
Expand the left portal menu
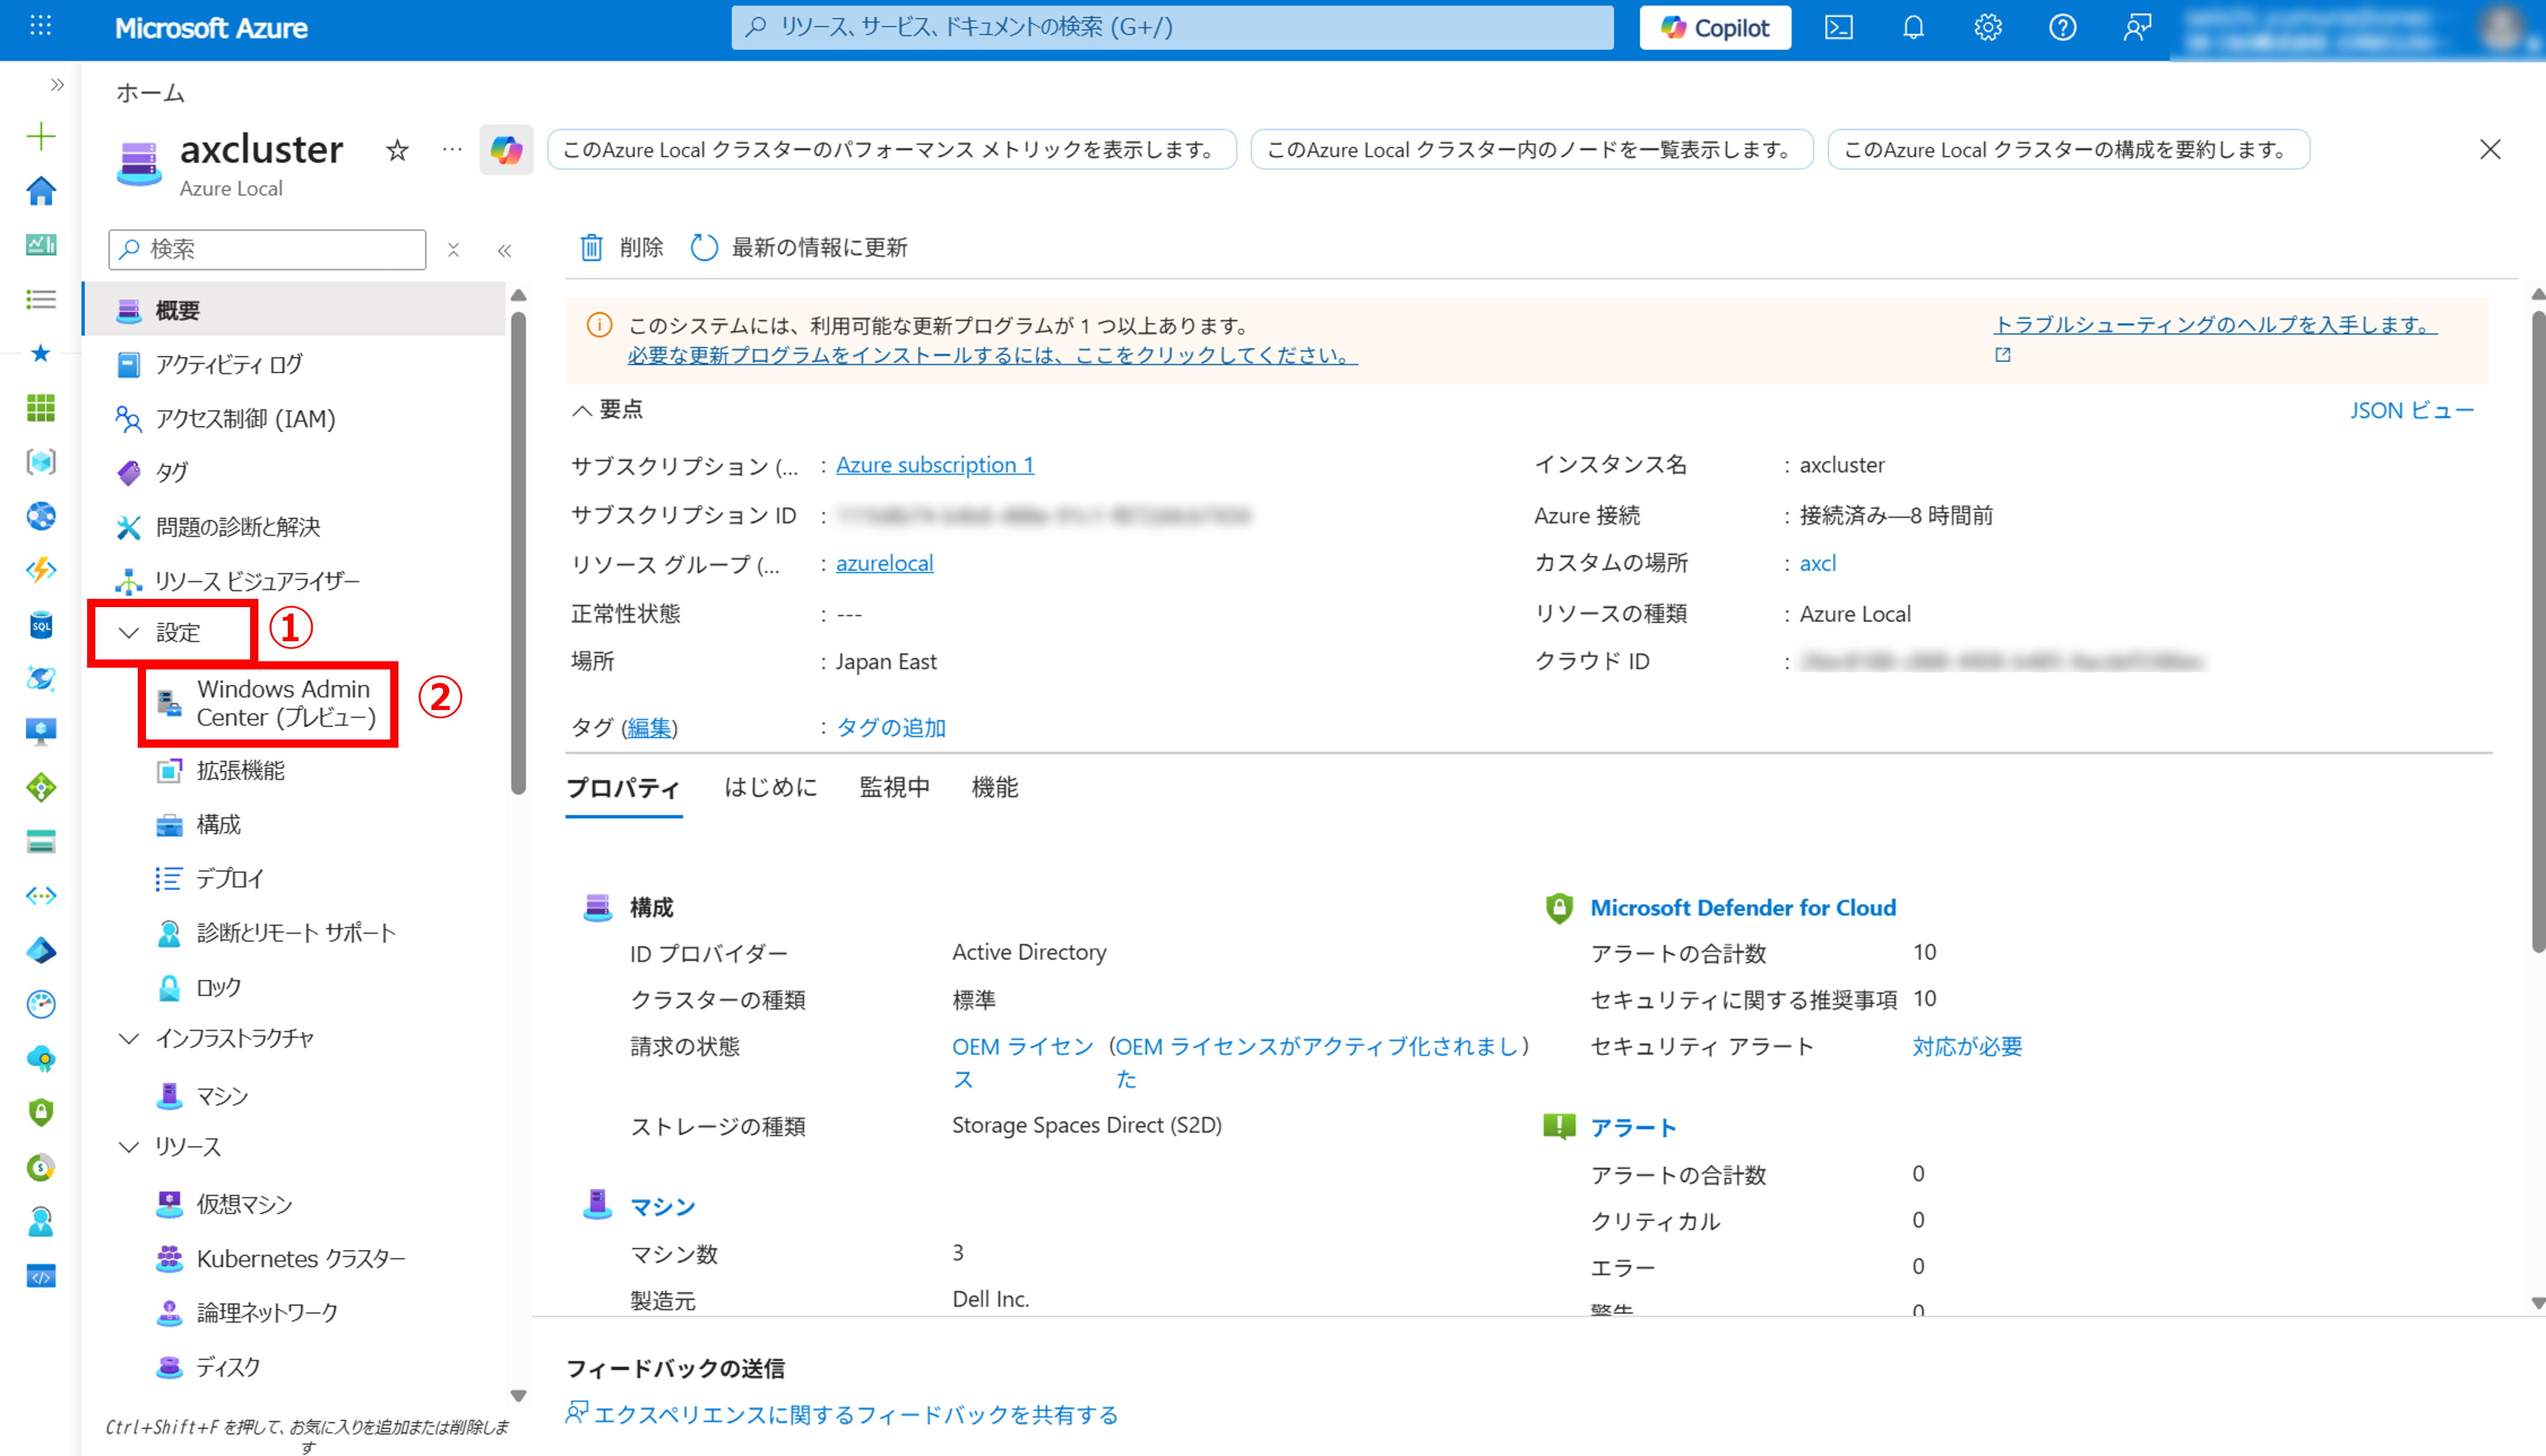(x=57, y=85)
